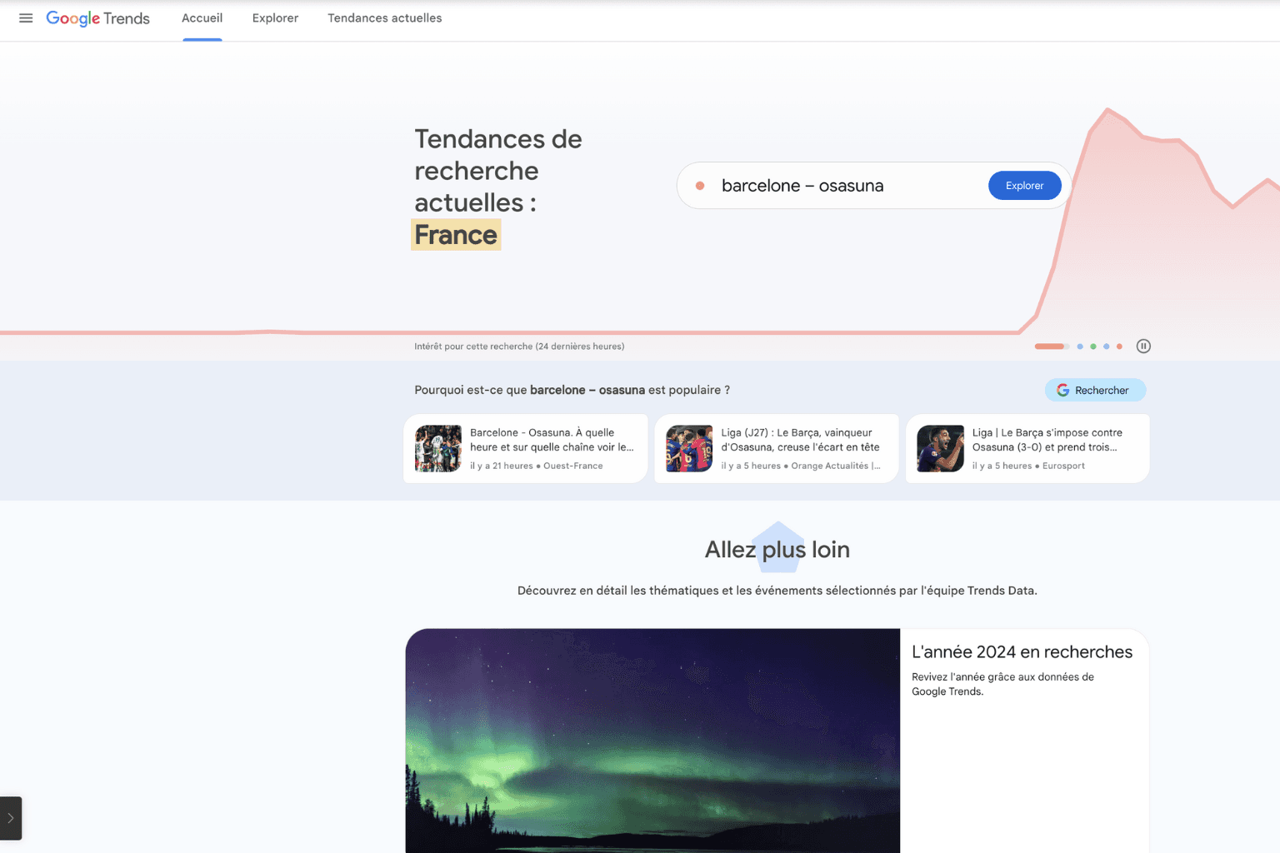Click 'Pourquoi est-ce que barcelone – osasuna' question
This screenshot has height=853, width=1280.
click(x=572, y=390)
